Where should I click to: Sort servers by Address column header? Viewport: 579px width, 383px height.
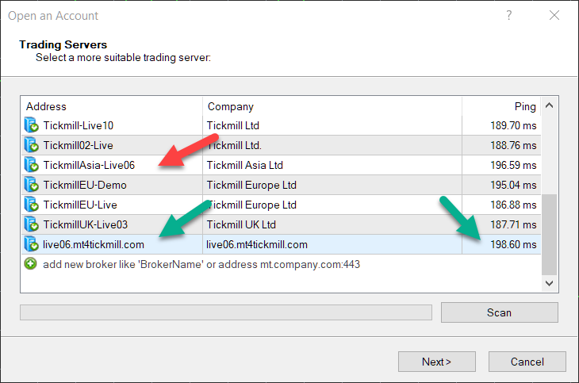coord(112,106)
